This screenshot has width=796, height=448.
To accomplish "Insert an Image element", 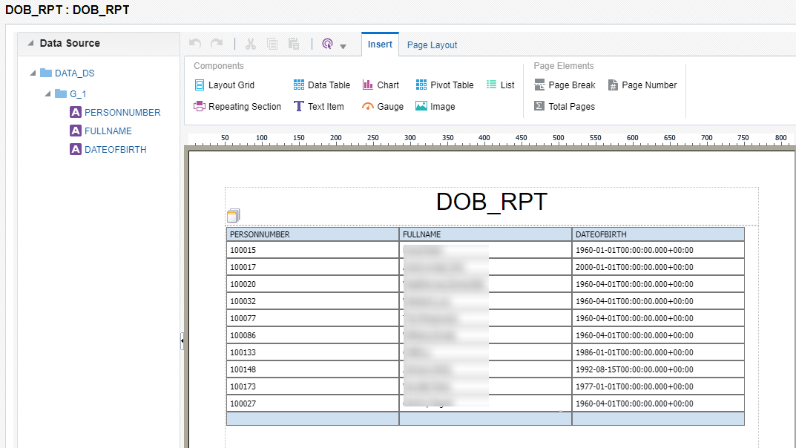I will pyautogui.click(x=435, y=107).
